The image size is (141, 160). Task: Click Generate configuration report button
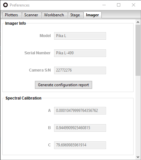pos(64,85)
